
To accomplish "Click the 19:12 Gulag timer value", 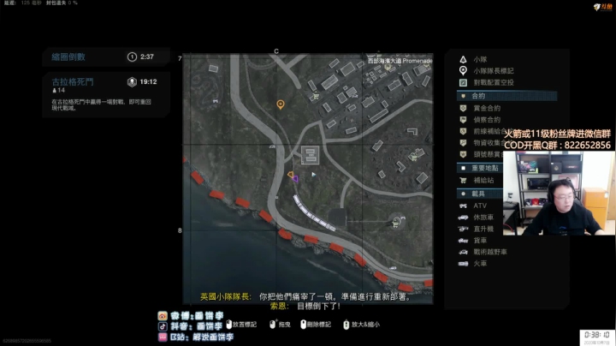I will 148,81.
